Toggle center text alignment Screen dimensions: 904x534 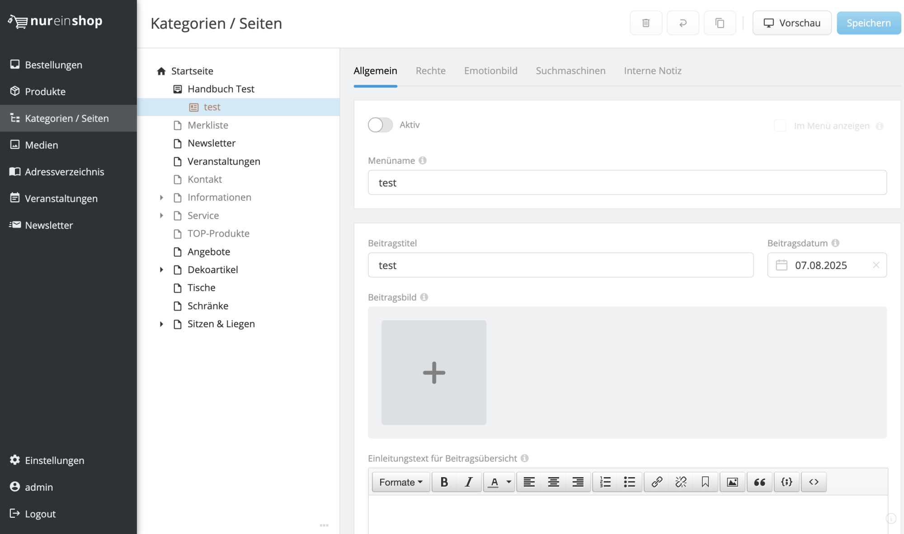[553, 482]
